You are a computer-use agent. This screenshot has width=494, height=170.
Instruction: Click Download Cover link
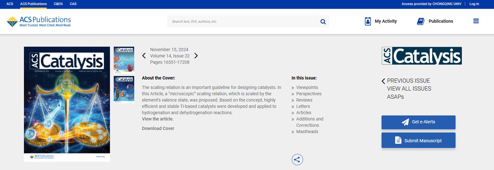(158, 128)
